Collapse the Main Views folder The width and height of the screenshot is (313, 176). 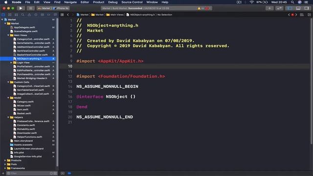pyautogui.click(x=8, y=35)
